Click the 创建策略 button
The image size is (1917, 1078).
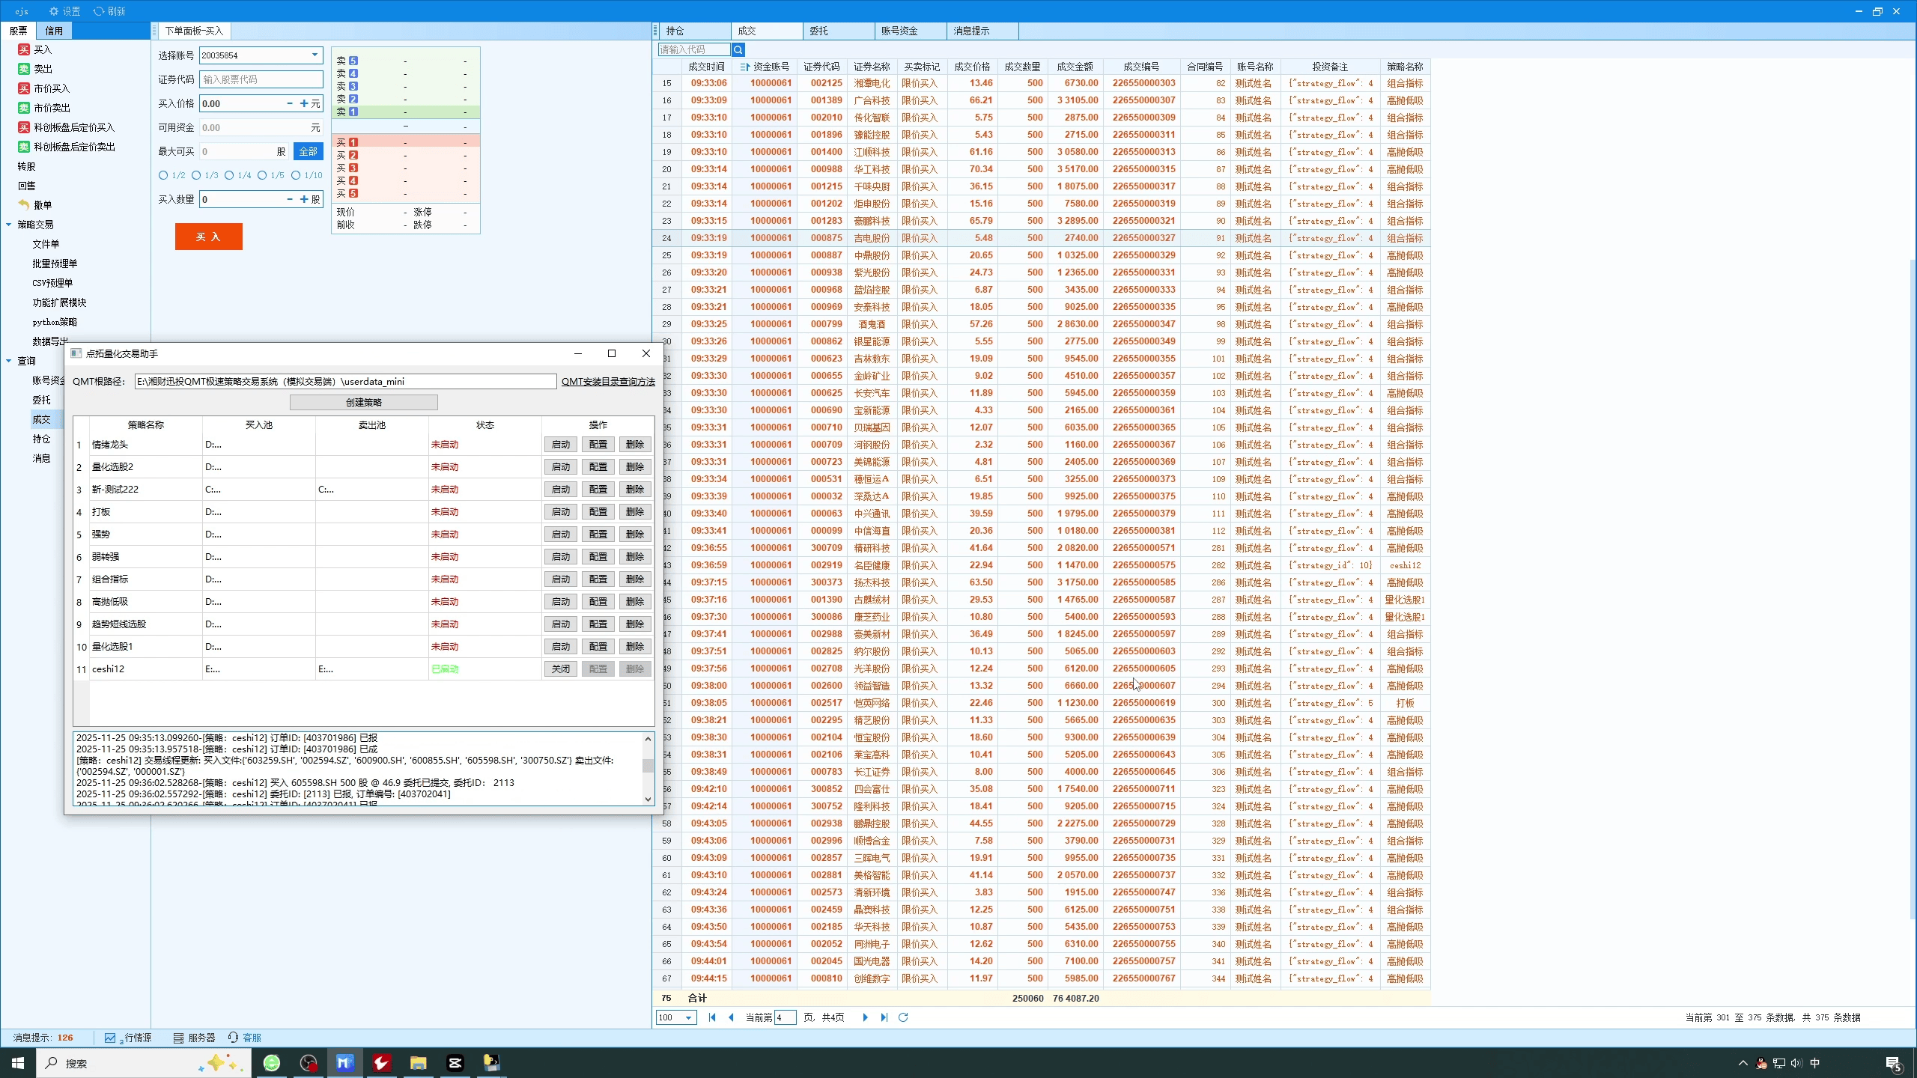coord(363,402)
